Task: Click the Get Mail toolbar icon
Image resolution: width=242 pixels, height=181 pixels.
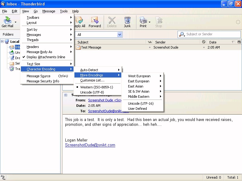Action: click(7, 20)
